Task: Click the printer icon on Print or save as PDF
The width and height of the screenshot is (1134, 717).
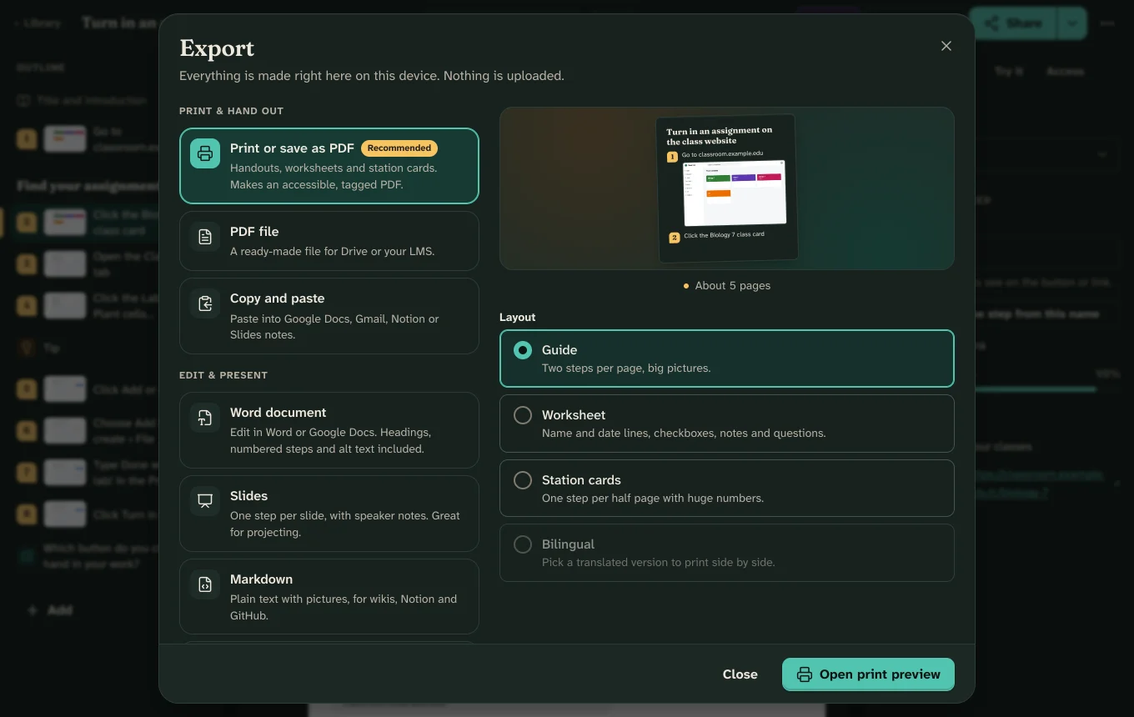Action: point(205,153)
